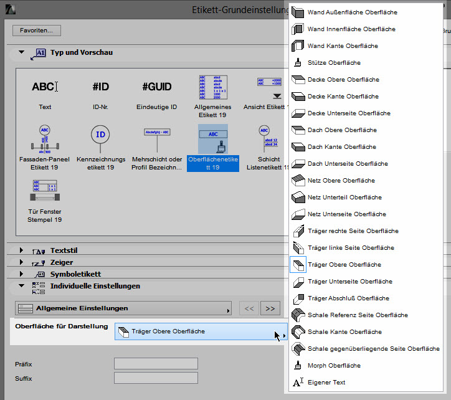The width and height of the screenshot is (451, 400).
Task: Click into the Präfix field
Action: pyautogui.click(x=156, y=364)
